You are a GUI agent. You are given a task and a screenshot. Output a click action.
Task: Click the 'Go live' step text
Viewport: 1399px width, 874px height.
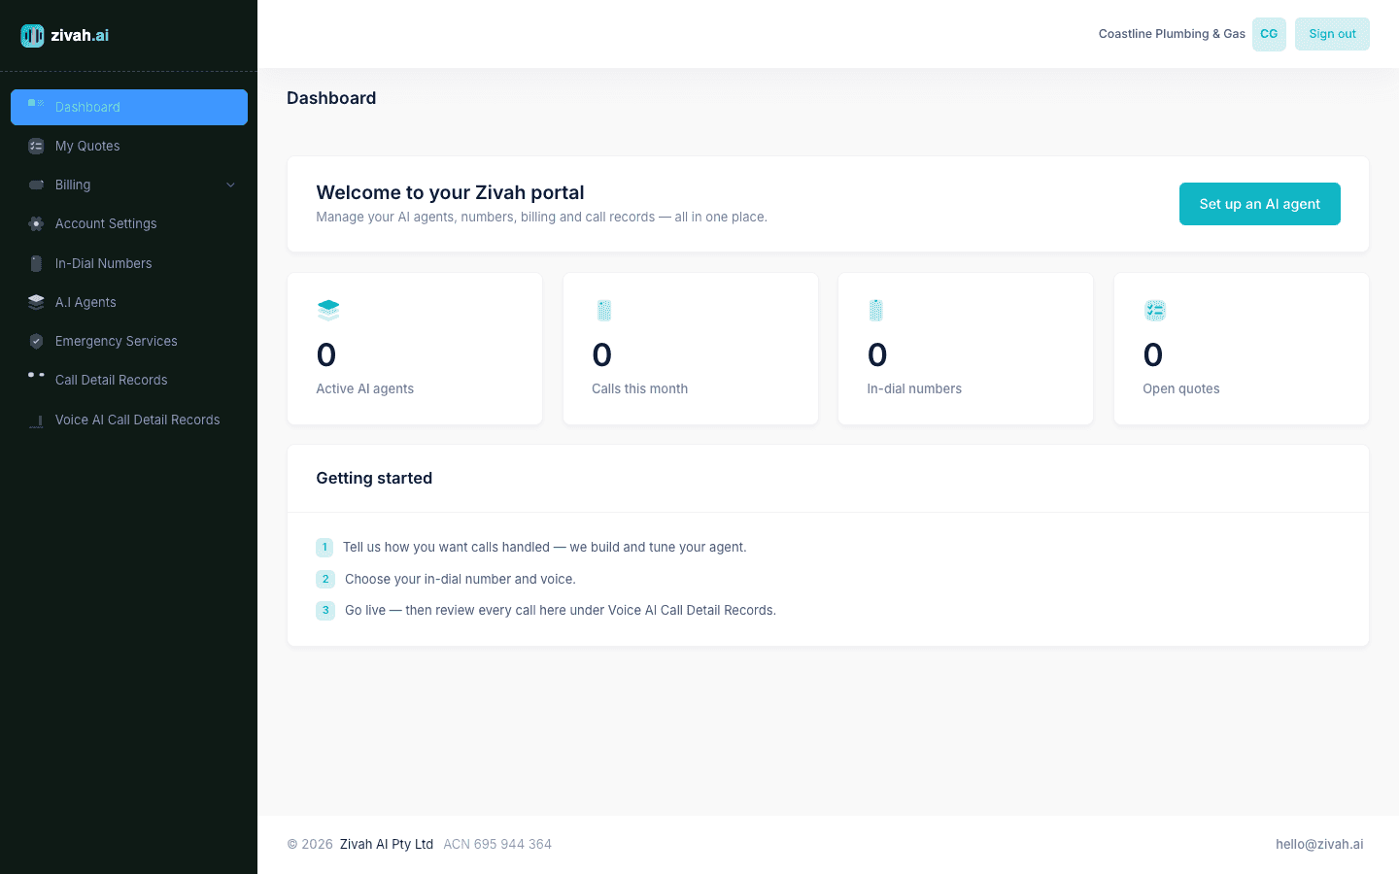tap(561, 611)
